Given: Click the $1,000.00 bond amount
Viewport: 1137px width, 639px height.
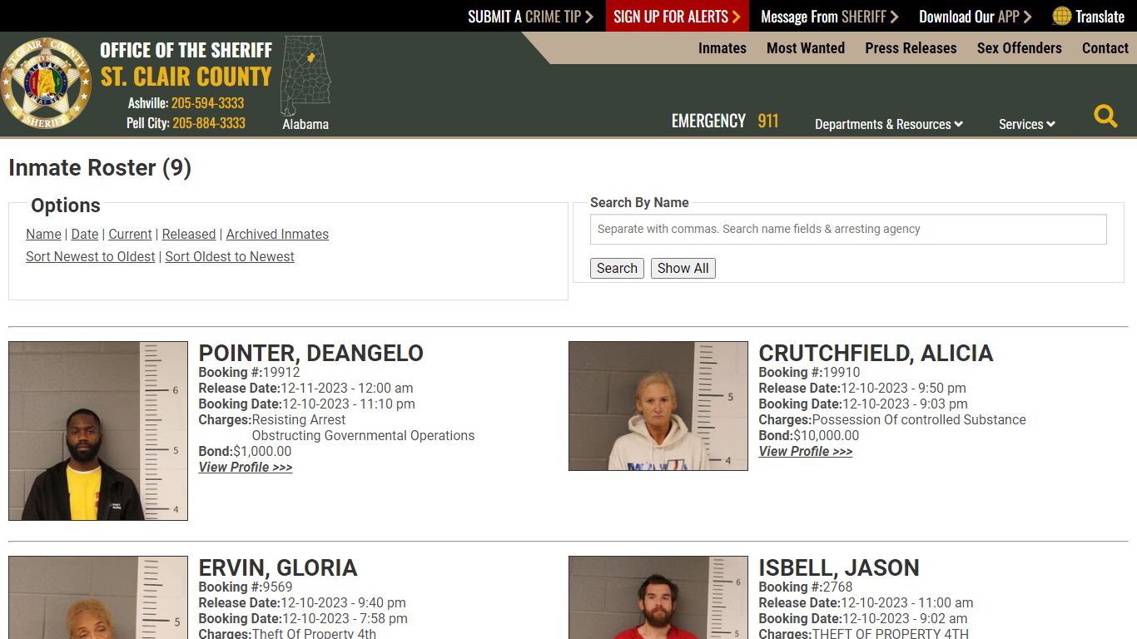Looking at the screenshot, I should (x=262, y=452).
